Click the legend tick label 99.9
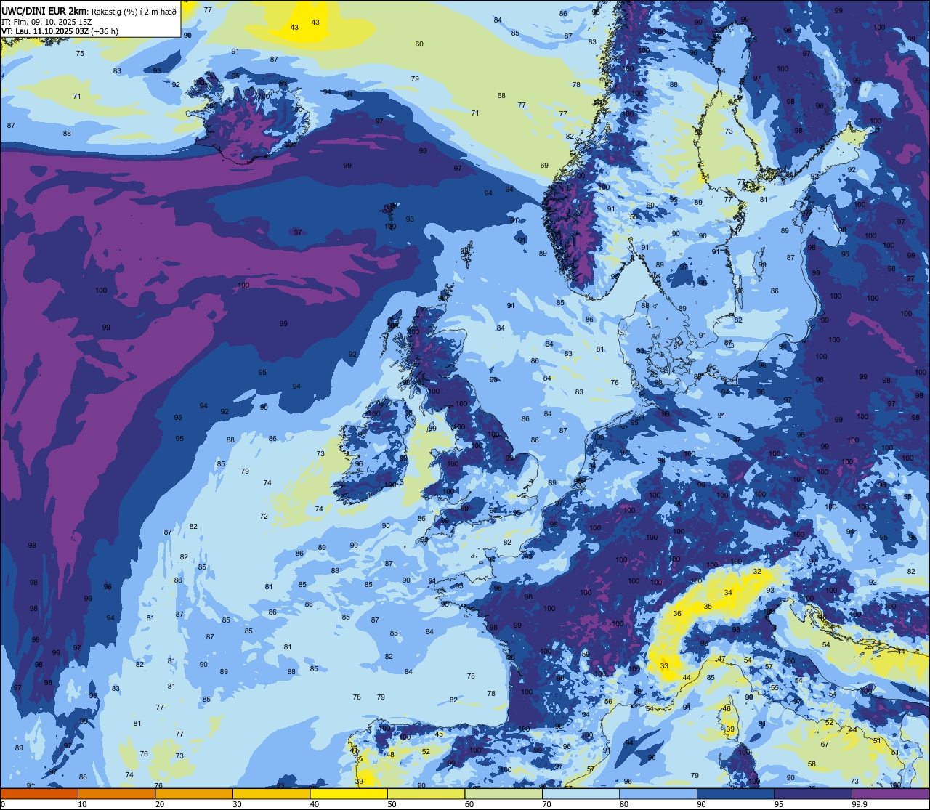 coord(860,804)
